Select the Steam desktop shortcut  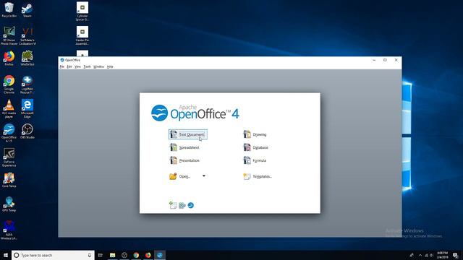pos(27,10)
